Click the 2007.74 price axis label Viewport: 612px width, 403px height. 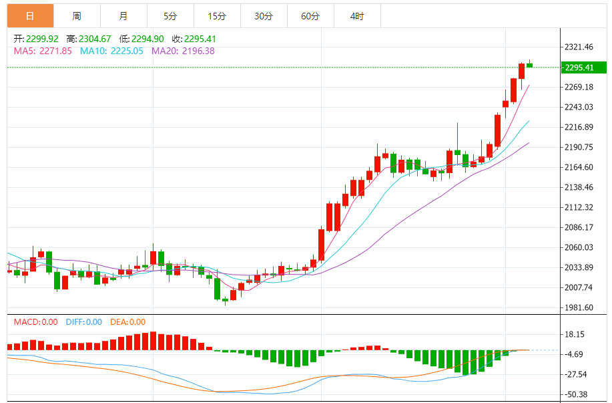point(579,287)
